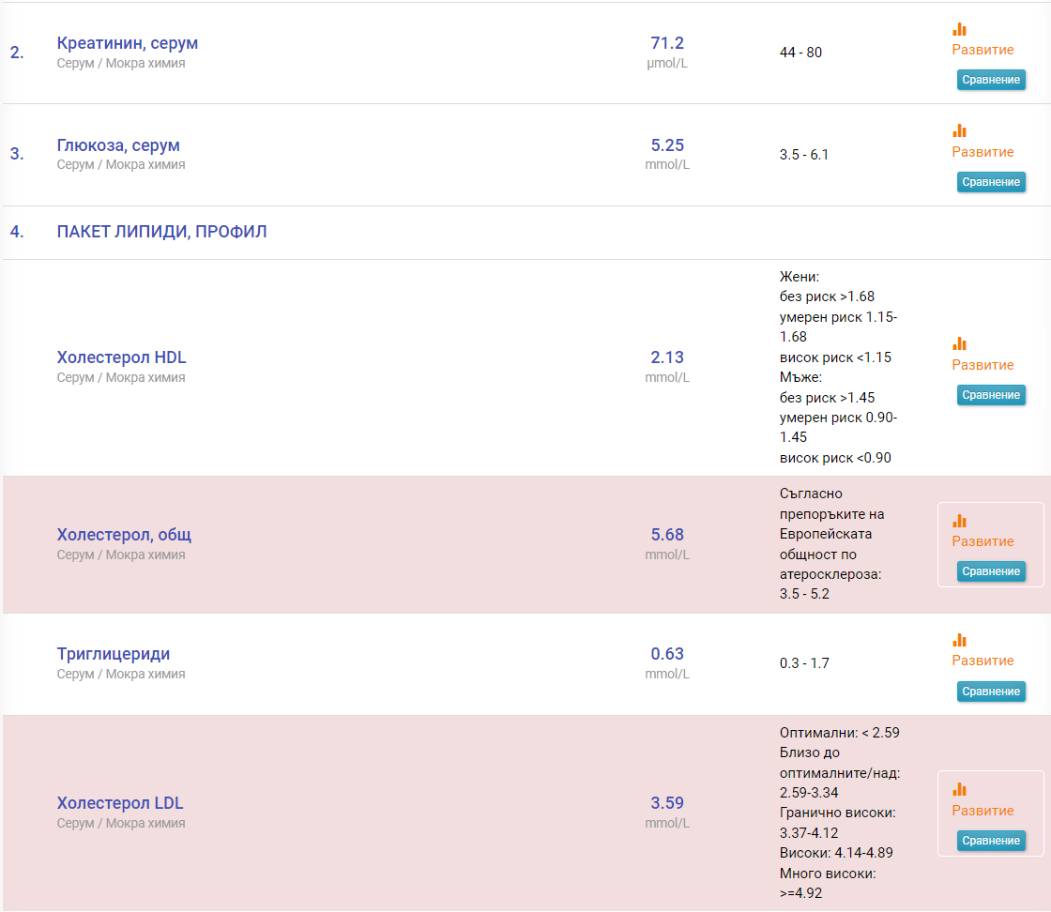Click Сравнение button for Триглицериди
1051x912 pixels.
coord(991,692)
